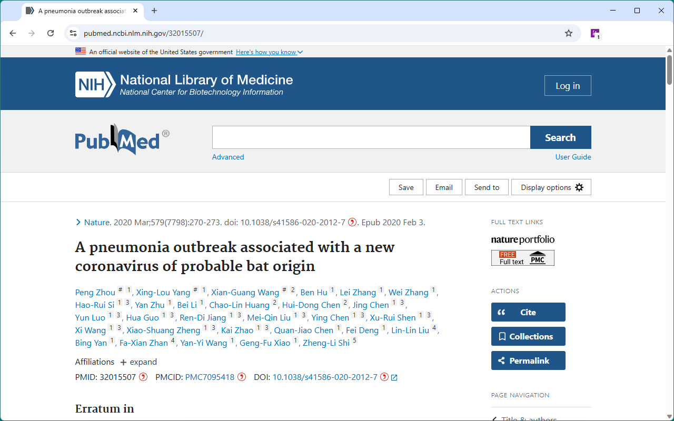The height and width of the screenshot is (421, 674).
Task: Click the browser forward arrow
Action: pos(32,33)
